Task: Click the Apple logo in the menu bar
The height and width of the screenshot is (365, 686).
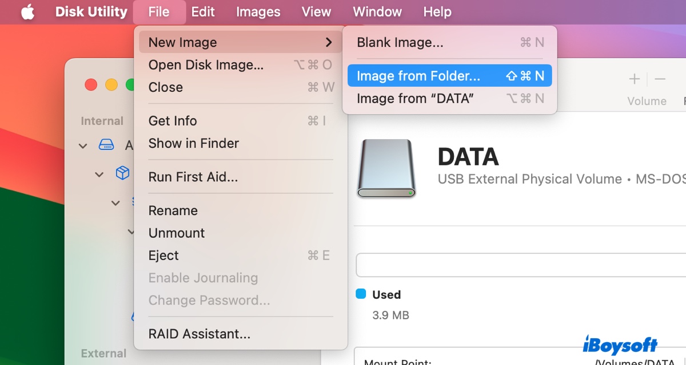Action: pyautogui.click(x=28, y=11)
